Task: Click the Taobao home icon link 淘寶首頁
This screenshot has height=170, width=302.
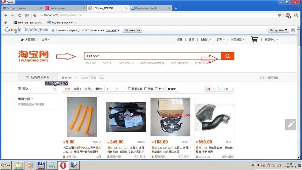Action: 28,39
